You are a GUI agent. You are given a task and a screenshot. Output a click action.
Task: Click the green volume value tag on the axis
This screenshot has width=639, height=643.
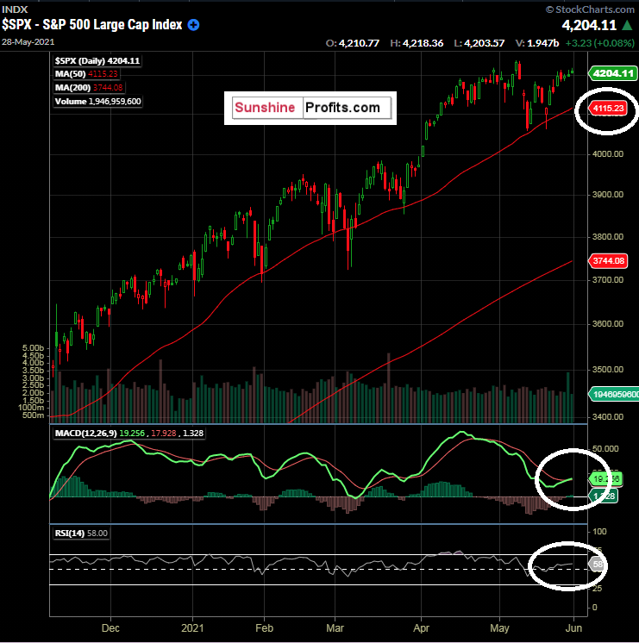(614, 394)
